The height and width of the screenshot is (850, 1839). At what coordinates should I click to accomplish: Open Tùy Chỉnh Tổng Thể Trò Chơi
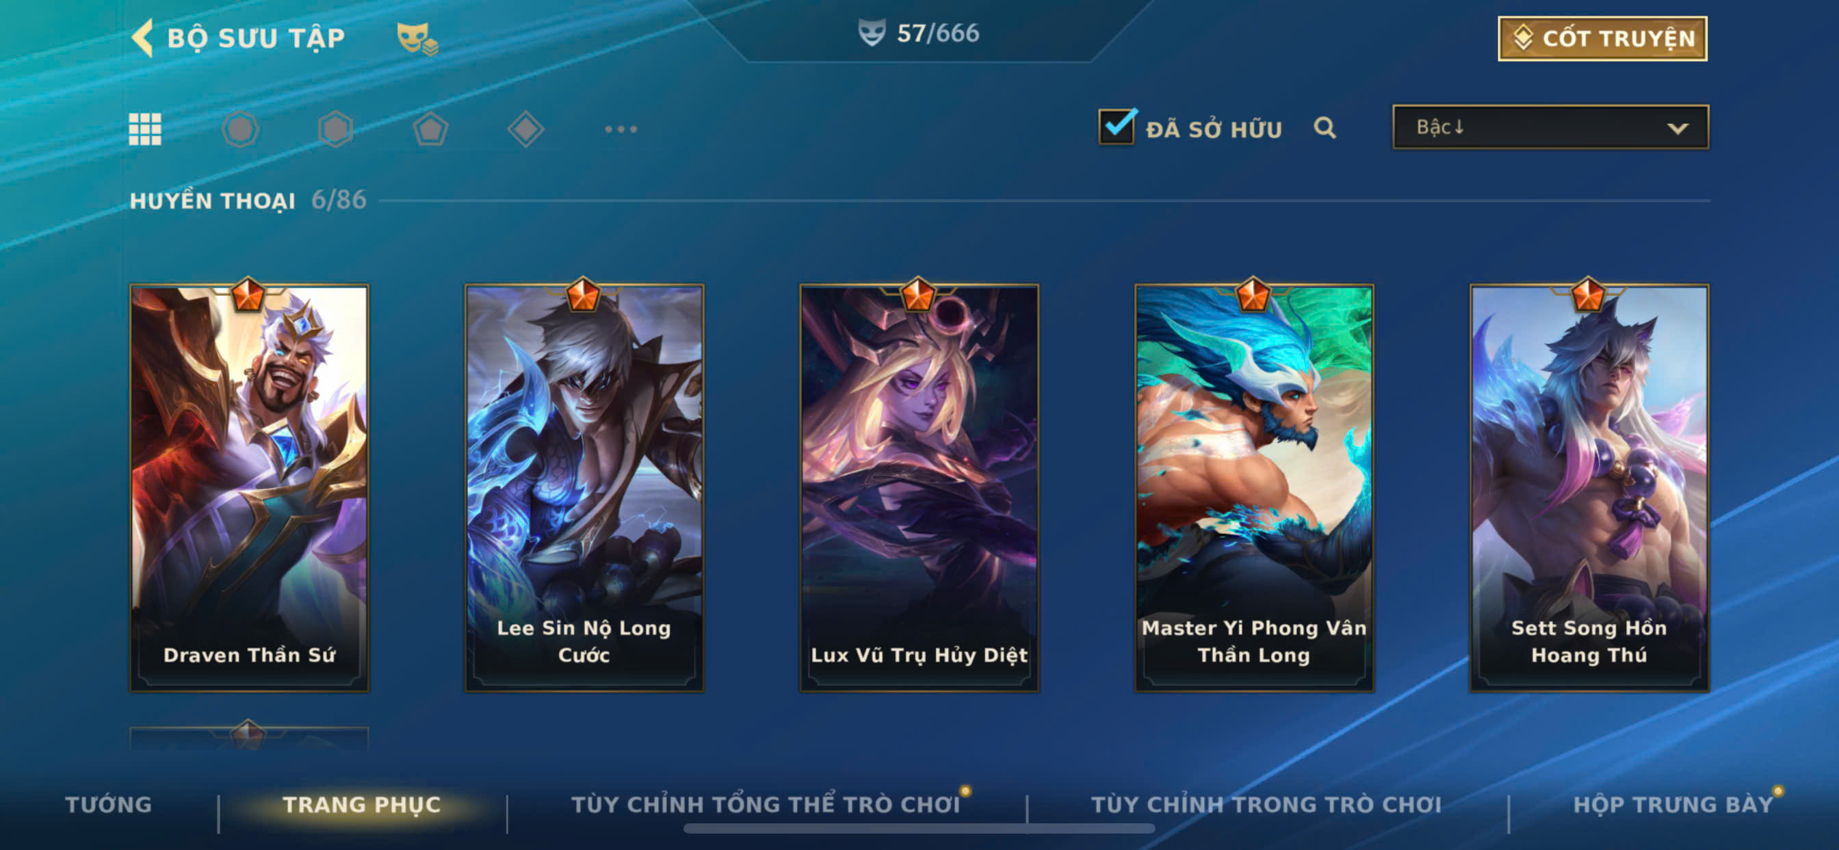click(766, 804)
